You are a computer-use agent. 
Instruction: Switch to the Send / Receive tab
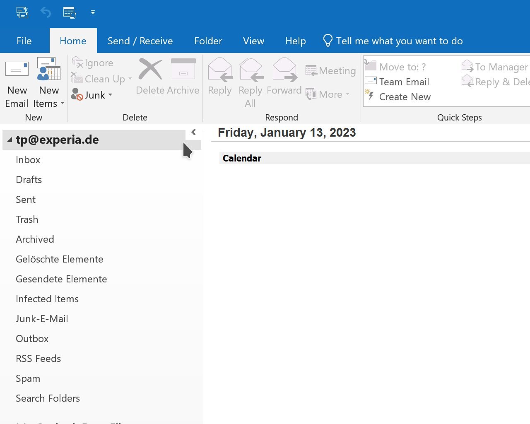coord(140,41)
